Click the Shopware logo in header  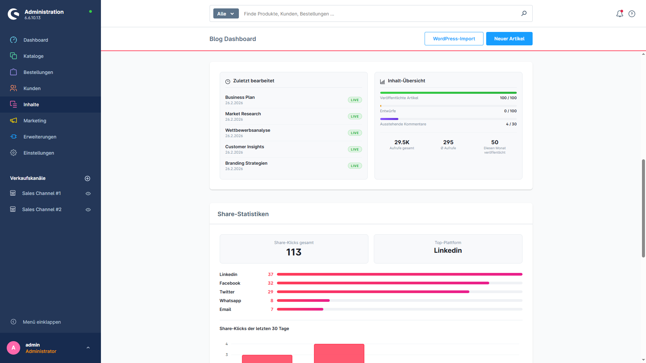click(14, 14)
